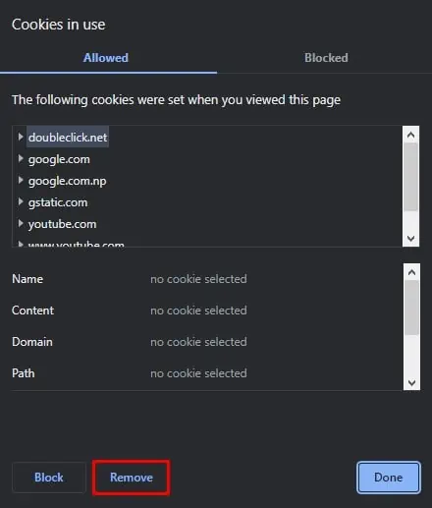The image size is (432, 508).
Task: Expand the gstatic.com cookie arrow
Action: (x=21, y=201)
